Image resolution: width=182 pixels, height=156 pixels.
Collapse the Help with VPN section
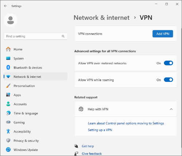tap(171, 109)
